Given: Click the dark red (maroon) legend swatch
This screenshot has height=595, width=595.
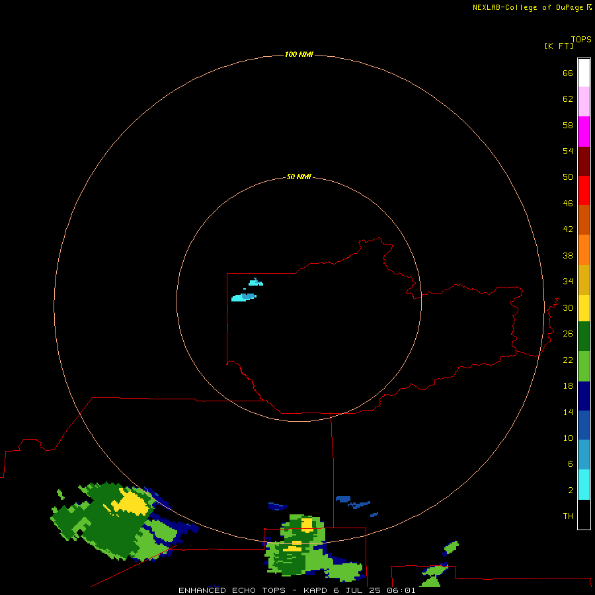Looking at the screenshot, I should [x=584, y=161].
